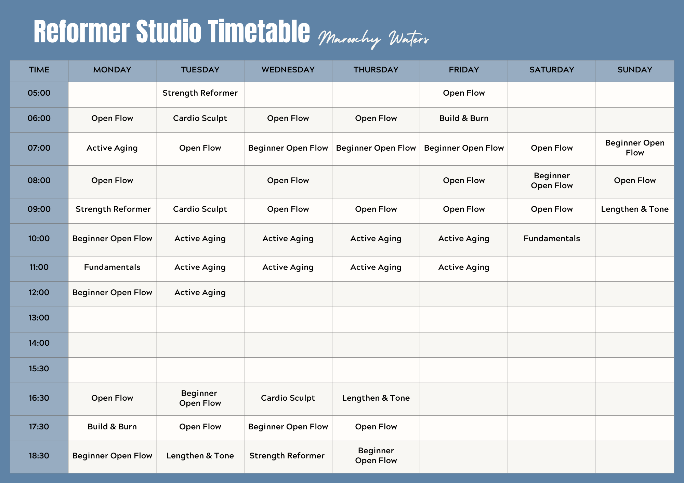The image size is (684, 483).
Task: Select Wednesday 16:30 Cardio Sculpt class
Action: point(288,398)
